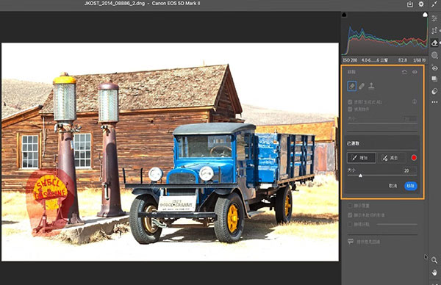Click the red-masked Shell Gasoline sign in photo
441x285 pixels.
[x=50, y=192]
